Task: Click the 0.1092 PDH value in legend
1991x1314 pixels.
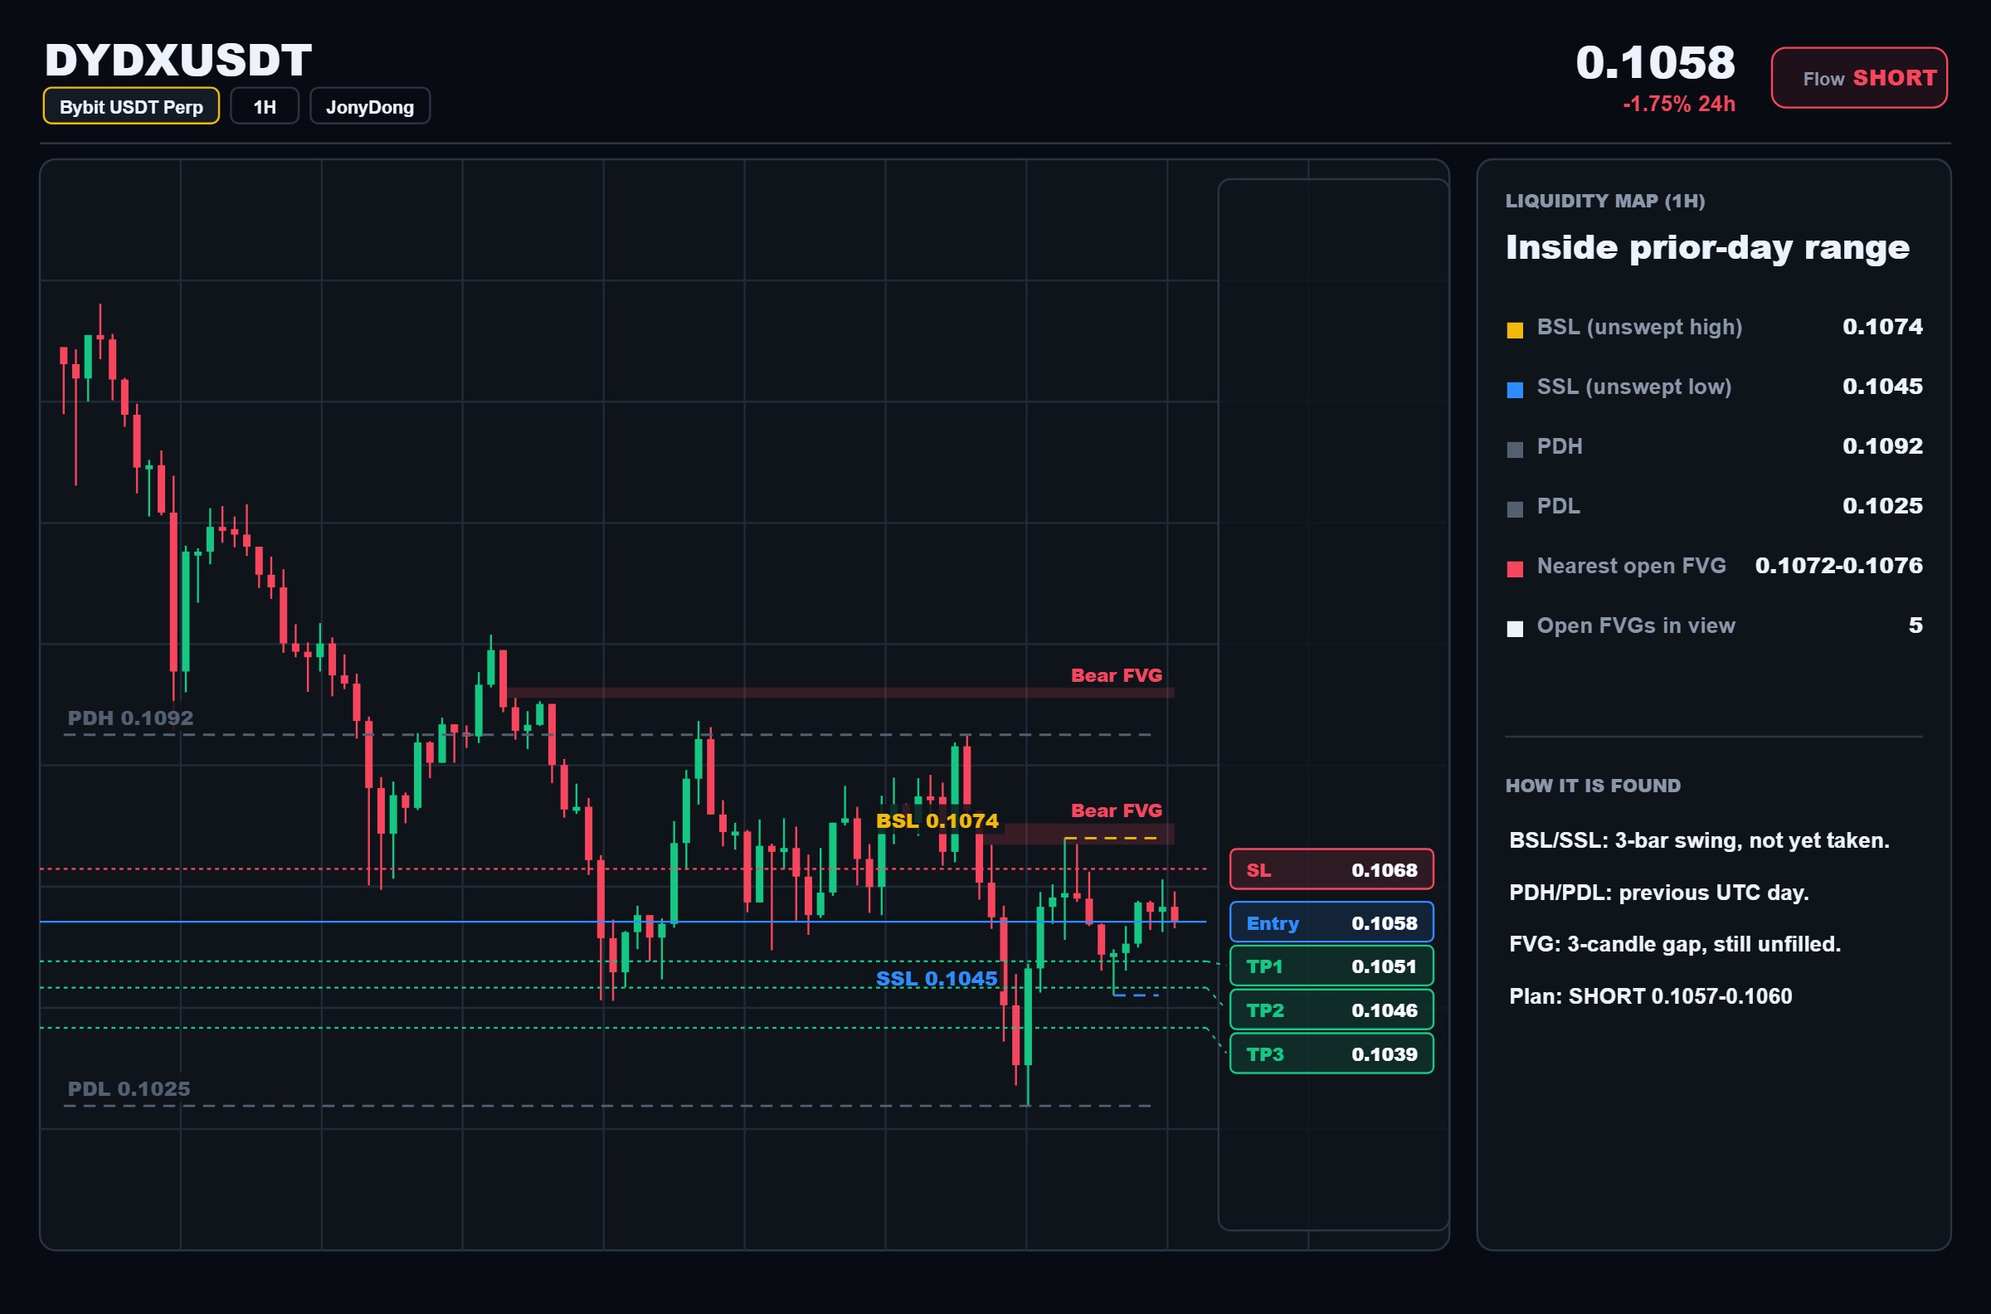Action: point(1882,445)
